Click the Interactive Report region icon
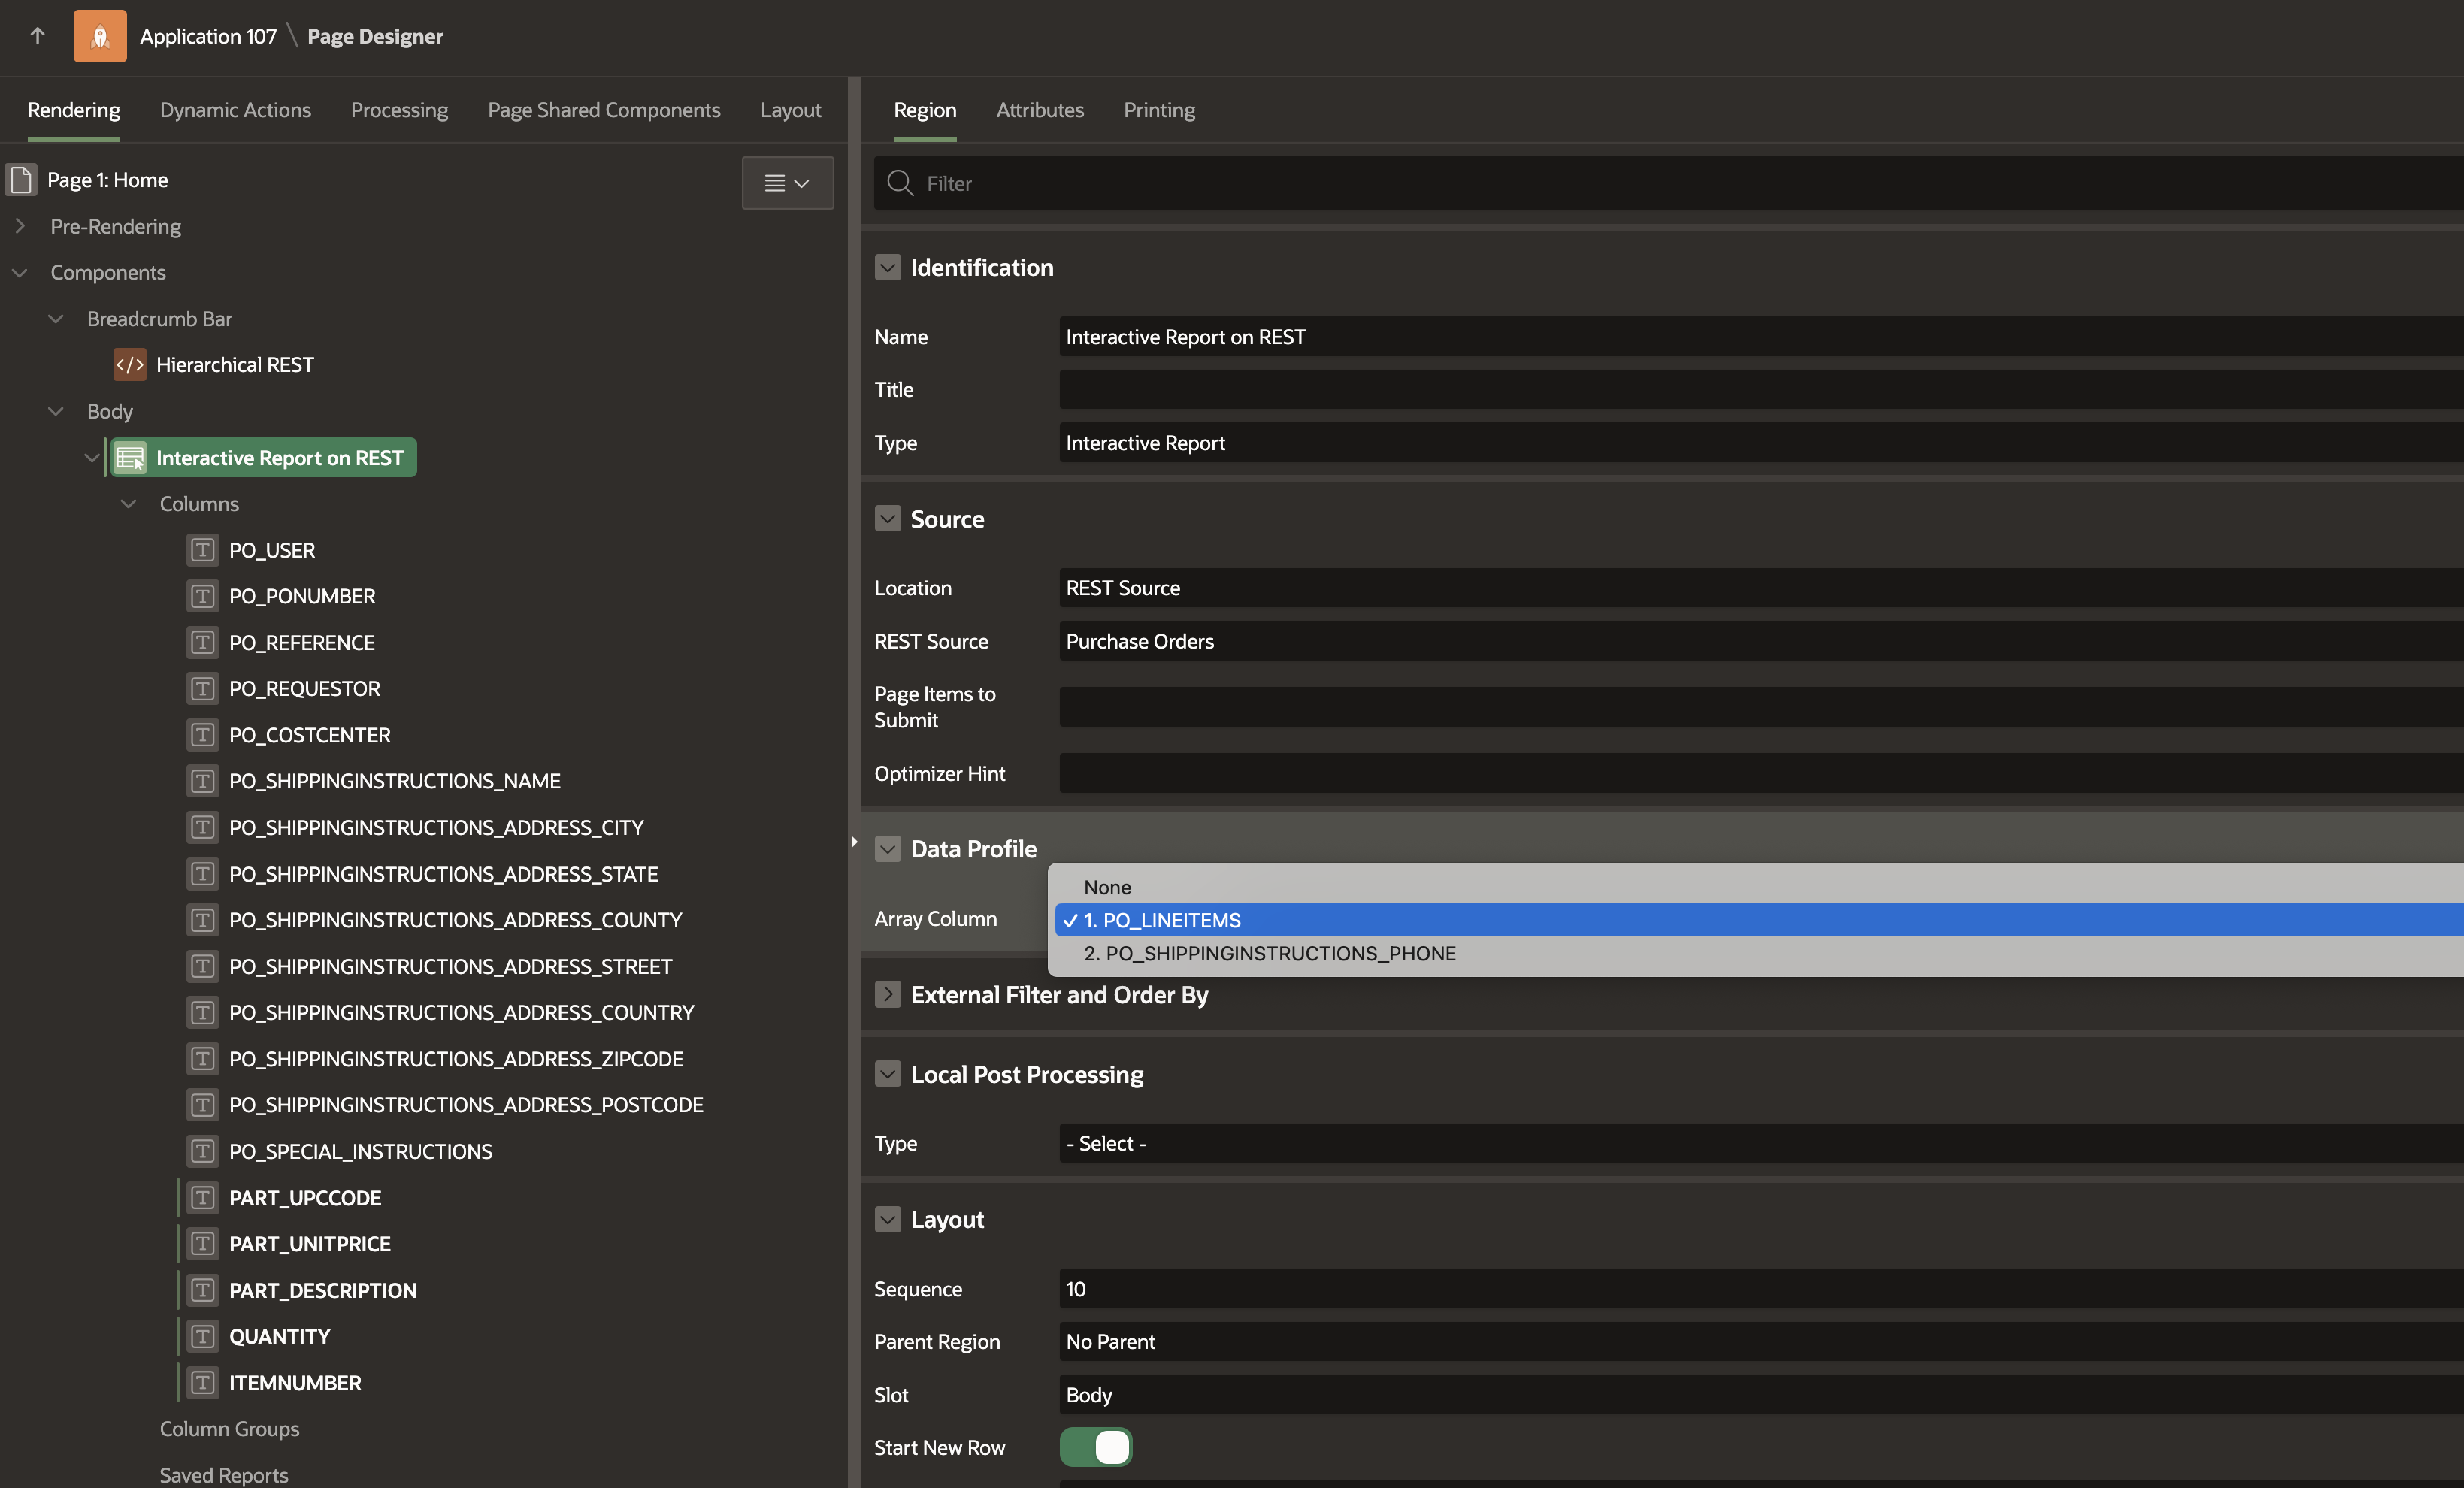Image resolution: width=2464 pixels, height=1488 pixels. click(130, 458)
